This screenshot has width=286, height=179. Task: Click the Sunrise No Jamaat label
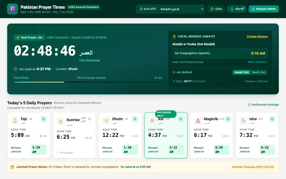(x=65, y=153)
